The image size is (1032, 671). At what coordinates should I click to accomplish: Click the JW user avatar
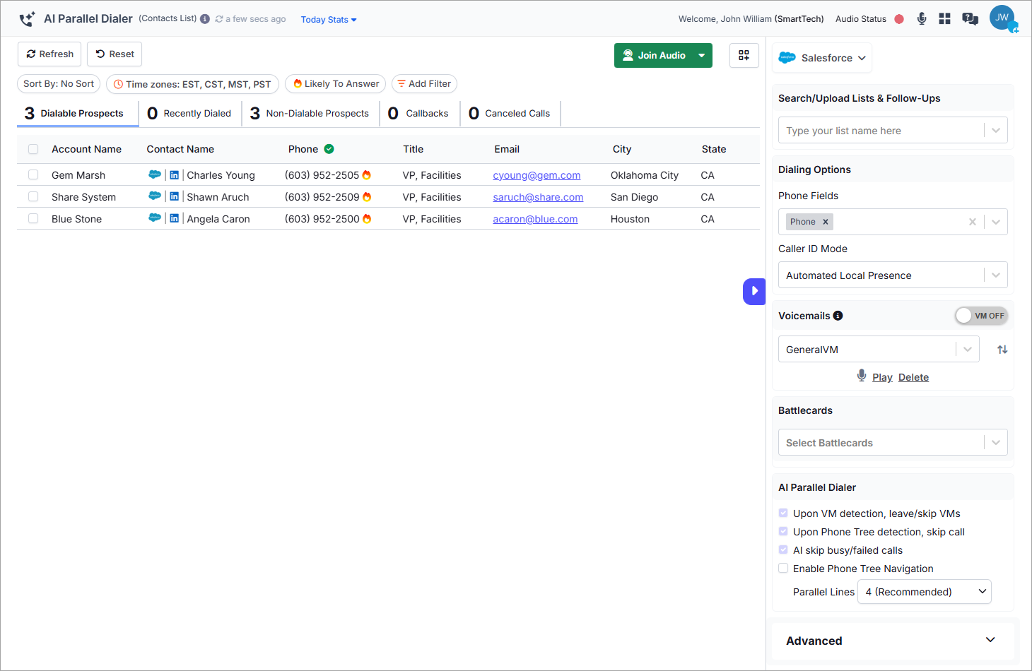click(x=1002, y=18)
